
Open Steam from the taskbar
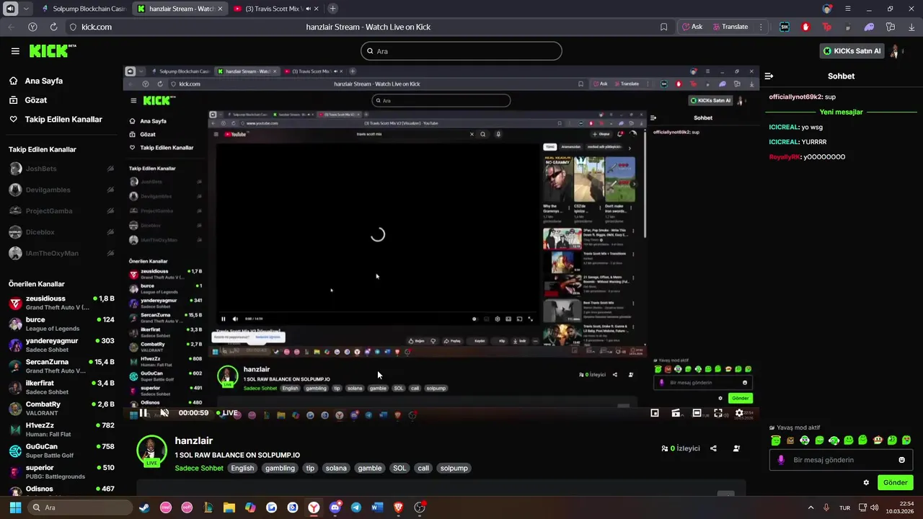(x=144, y=507)
